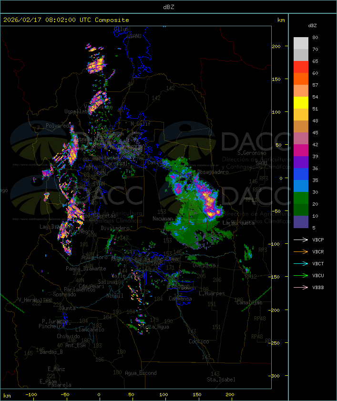Select the magenta 39-42 dBZ swatch
337x401 pixels.
(301, 150)
